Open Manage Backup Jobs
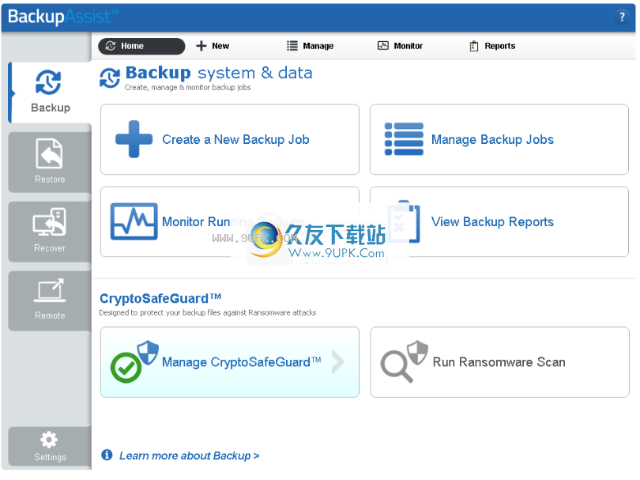 pyautogui.click(x=499, y=139)
